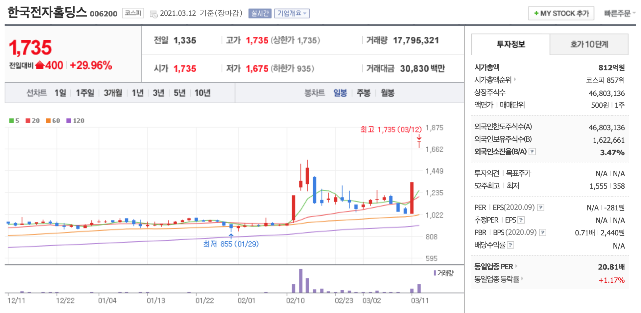Image resolution: width=641 pixels, height=313 pixels.
Task: Switch to the 투자정보 tab
Action: point(511,44)
